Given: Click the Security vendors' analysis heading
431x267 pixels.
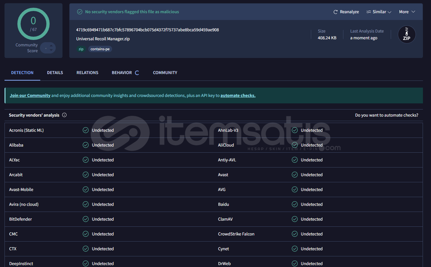Looking at the screenshot, I should coord(34,115).
